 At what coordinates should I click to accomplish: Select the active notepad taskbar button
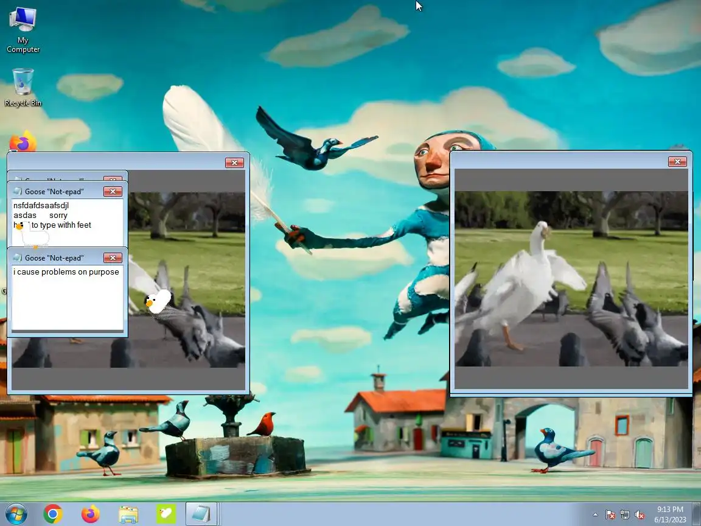201,514
